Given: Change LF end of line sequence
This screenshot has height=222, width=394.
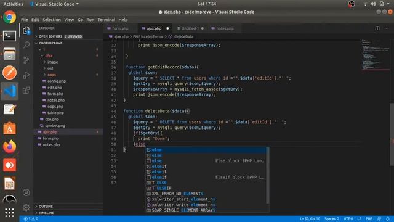Looking at the screenshot, I should 359,219.
